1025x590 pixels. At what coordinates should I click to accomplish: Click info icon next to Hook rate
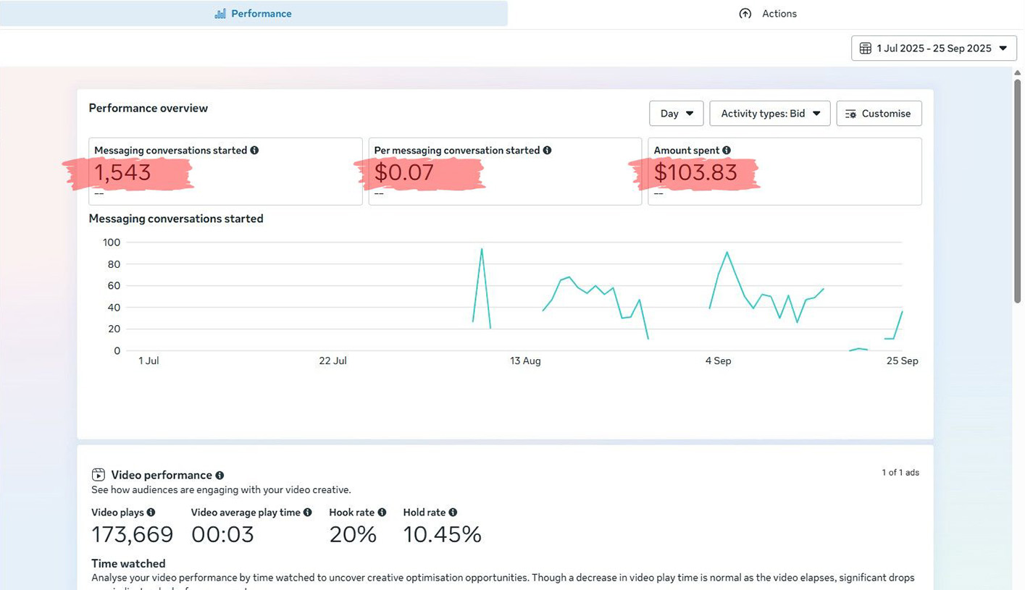[382, 513]
